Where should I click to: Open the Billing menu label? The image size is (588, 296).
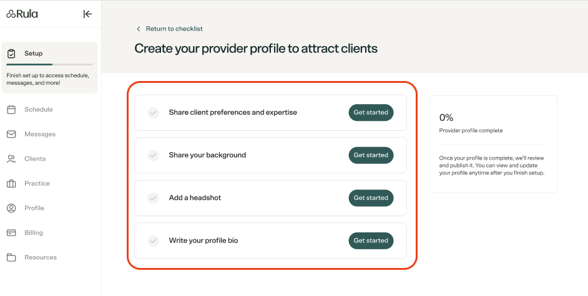click(34, 233)
